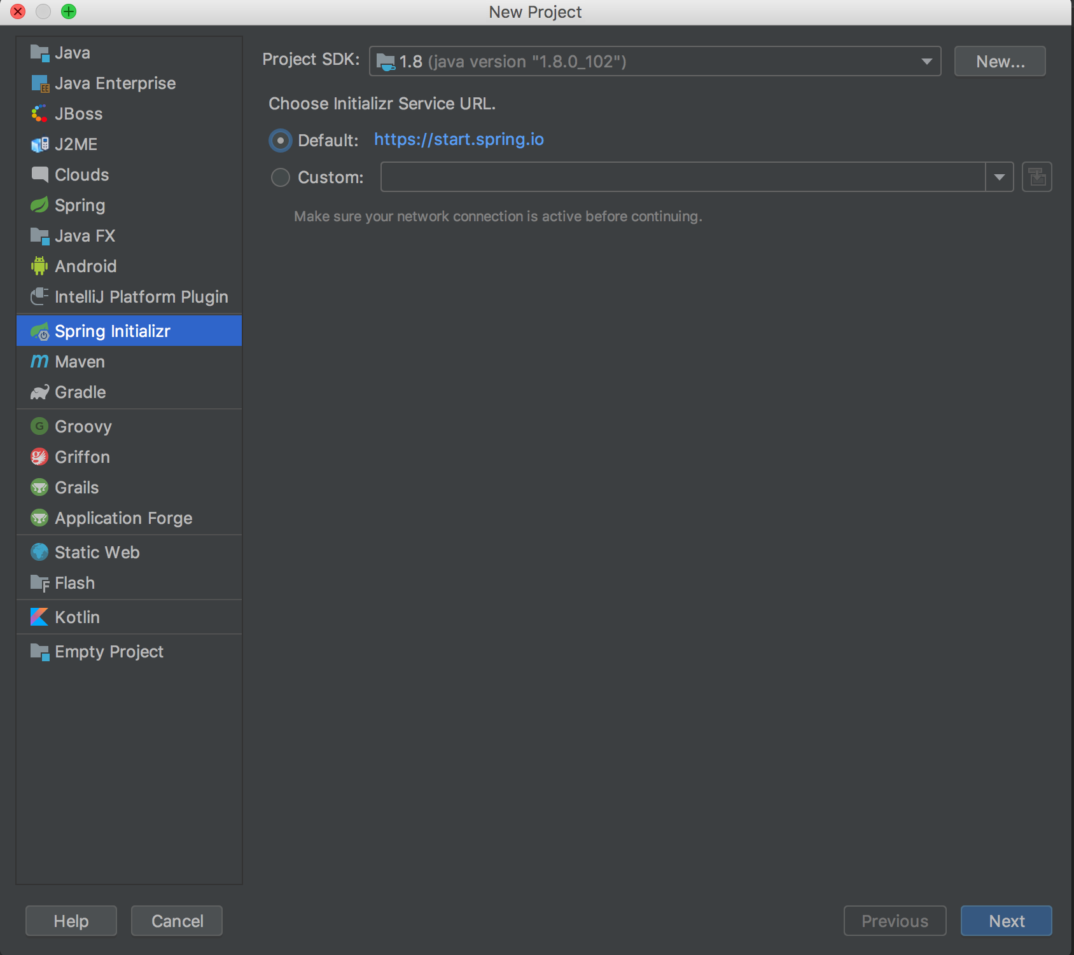Select the Maven 'm' icon
The width and height of the screenshot is (1074, 955).
[39, 362]
